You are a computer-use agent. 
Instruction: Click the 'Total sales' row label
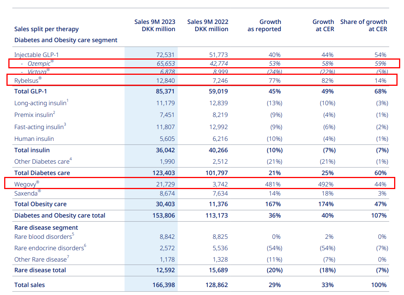tap(29, 285)
